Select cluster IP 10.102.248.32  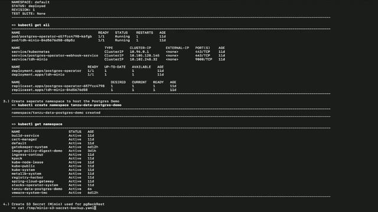(144, 59)
